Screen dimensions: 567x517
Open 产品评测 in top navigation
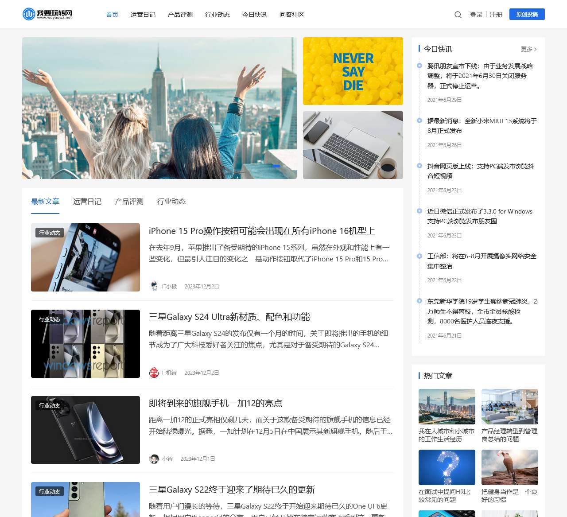point(180,15)
